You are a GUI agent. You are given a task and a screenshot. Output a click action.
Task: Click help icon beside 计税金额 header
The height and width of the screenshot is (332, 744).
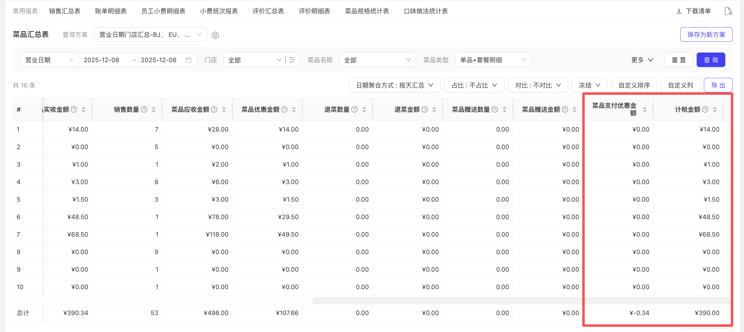(705, 110)
